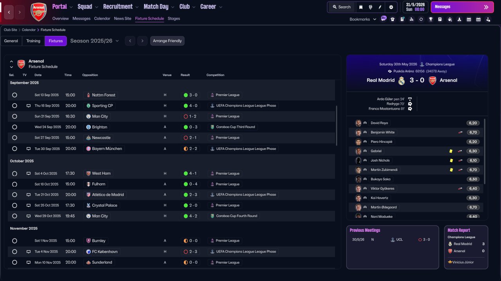
Task: Click the globe icon in the top bar
Action: [x=370, y=7]
